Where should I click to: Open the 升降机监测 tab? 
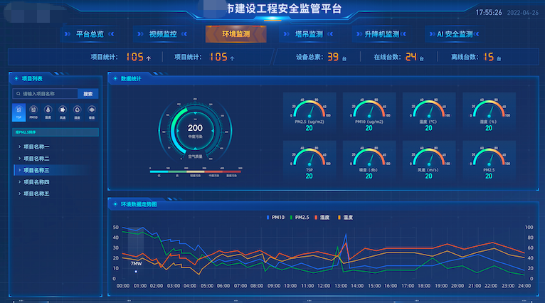(x=381, y=34)
